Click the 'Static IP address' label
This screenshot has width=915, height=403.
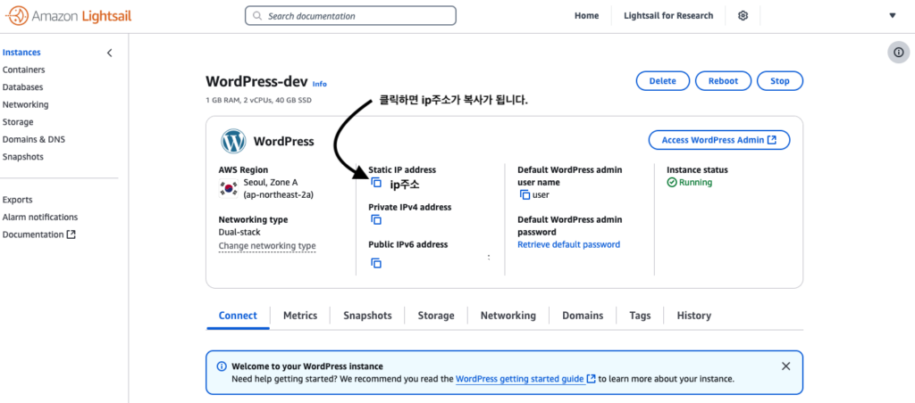[402, 170]
